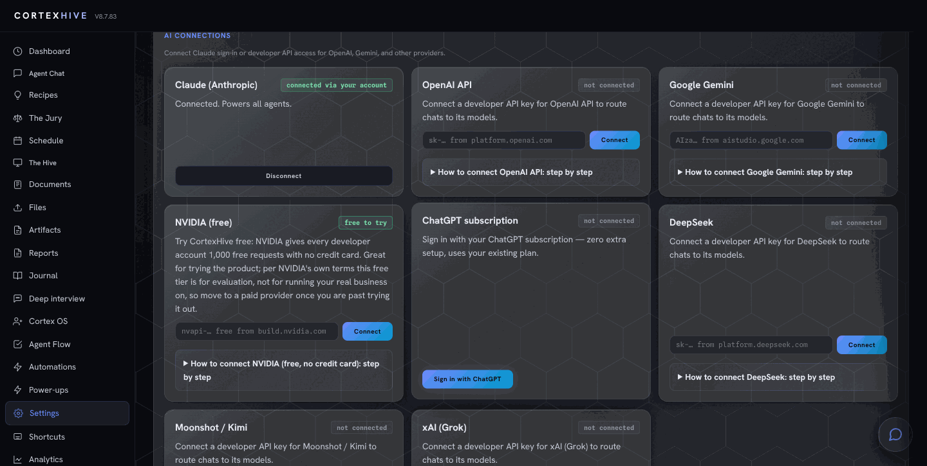The height and width of the screenshot is (466, 927).
Task: Focus the DeepSeek sk- key input field
Action: [x=751, y=345]
